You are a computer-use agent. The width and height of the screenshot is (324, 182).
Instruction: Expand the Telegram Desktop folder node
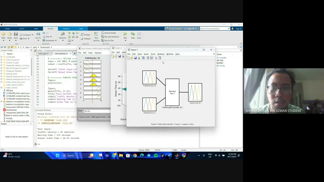(x=1, y=71)
